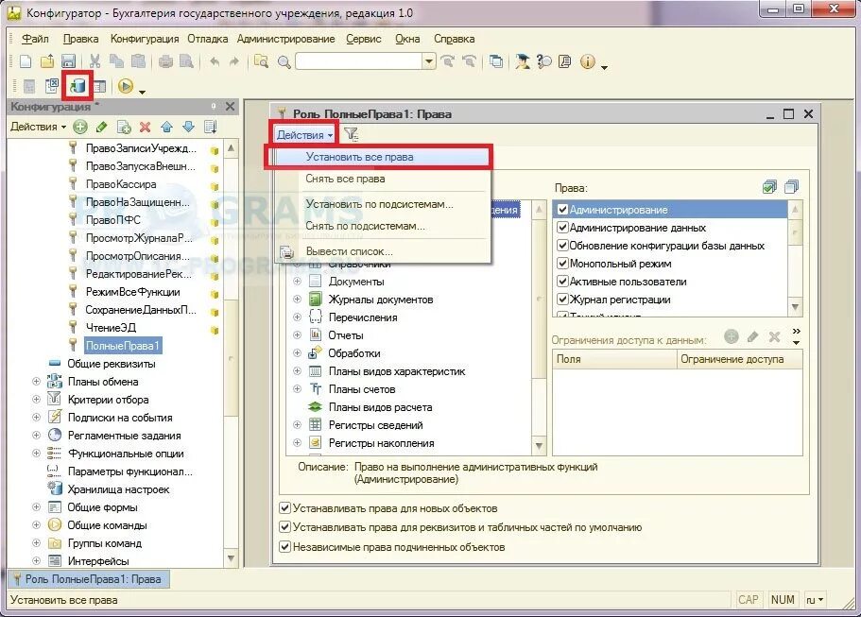Click objects tree scrollbar down arrow
The image size is (861, 617).
(539, 446)
